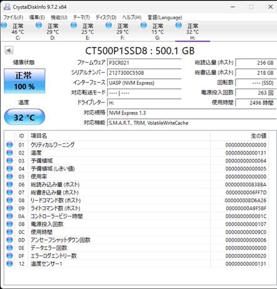Click status icon for クリティカルワーニング row
Viewport: 277px width, 289px height.
point(9,144)
